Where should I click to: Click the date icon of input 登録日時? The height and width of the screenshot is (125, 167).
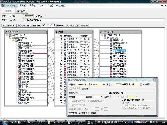pos(19,82)
